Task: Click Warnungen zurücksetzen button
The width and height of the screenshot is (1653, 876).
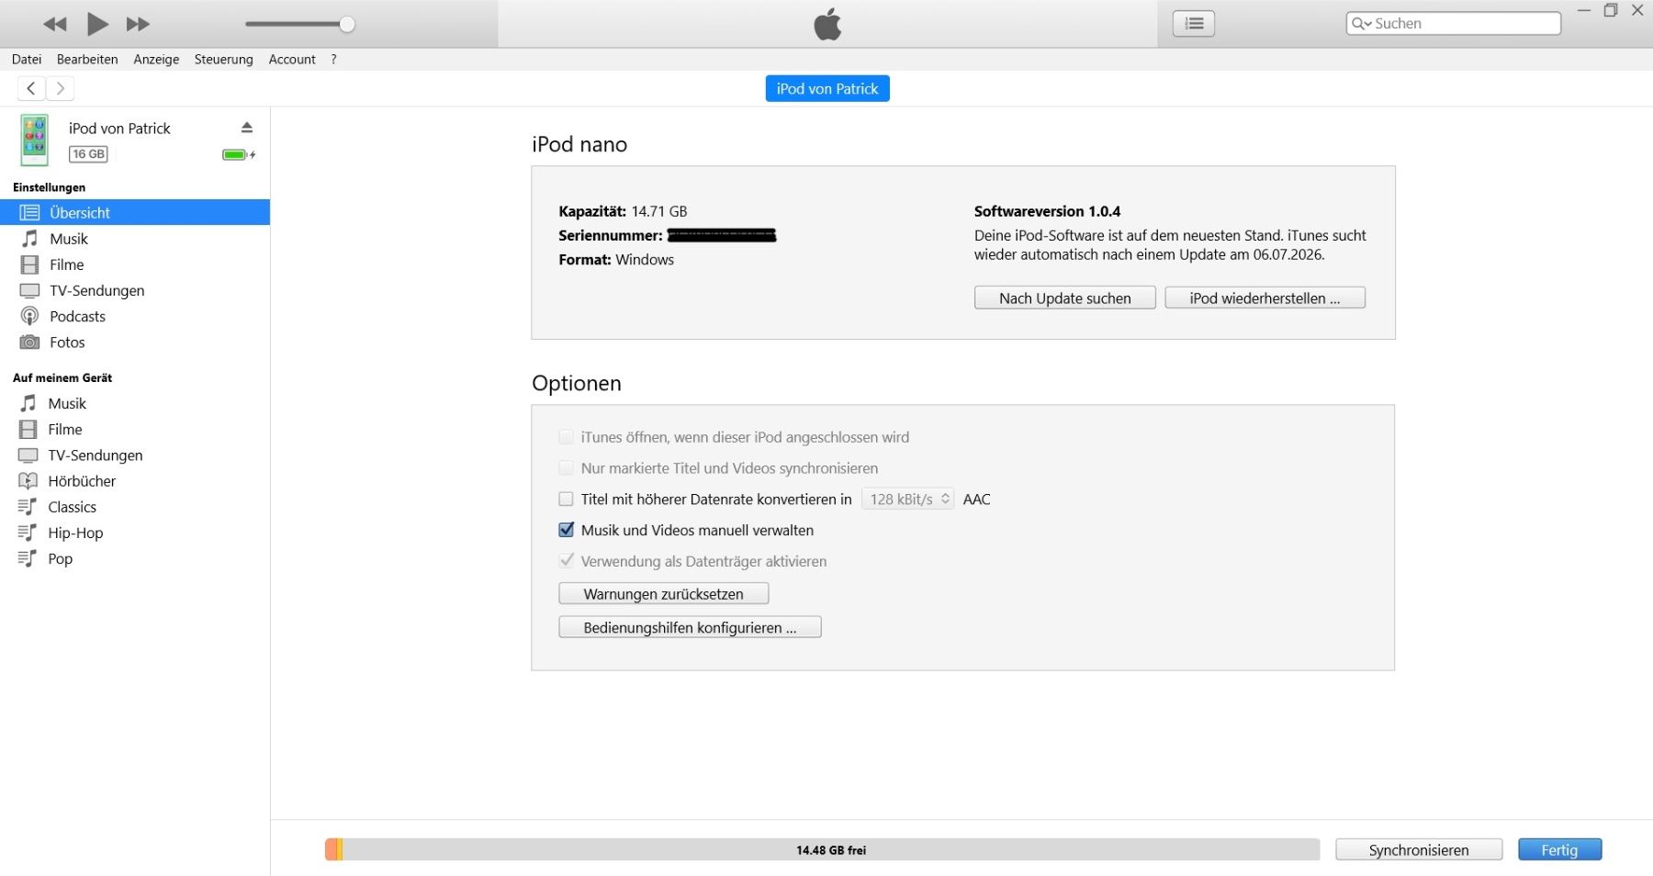Action: coord(664,593)
